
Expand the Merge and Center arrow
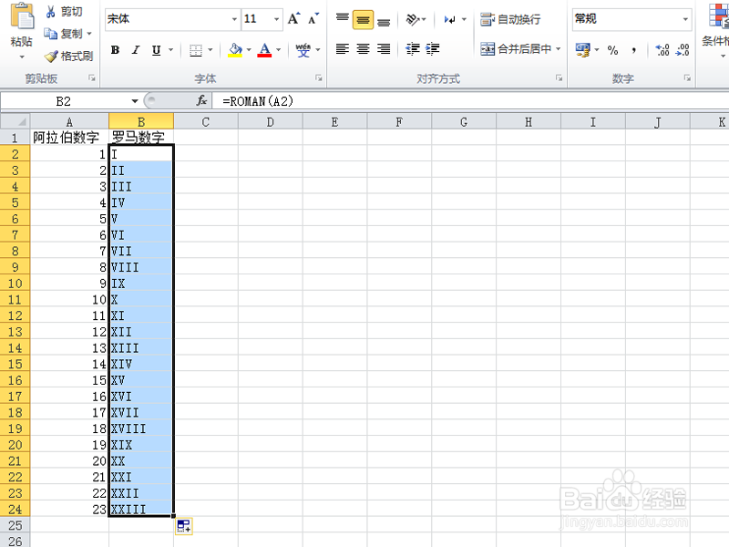point(559,49)
